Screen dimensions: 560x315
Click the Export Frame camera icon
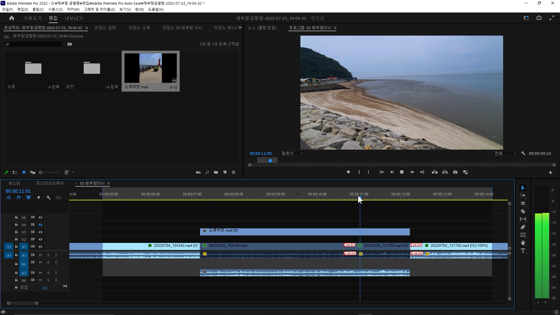pyautogui.click(x=455, y=172)
